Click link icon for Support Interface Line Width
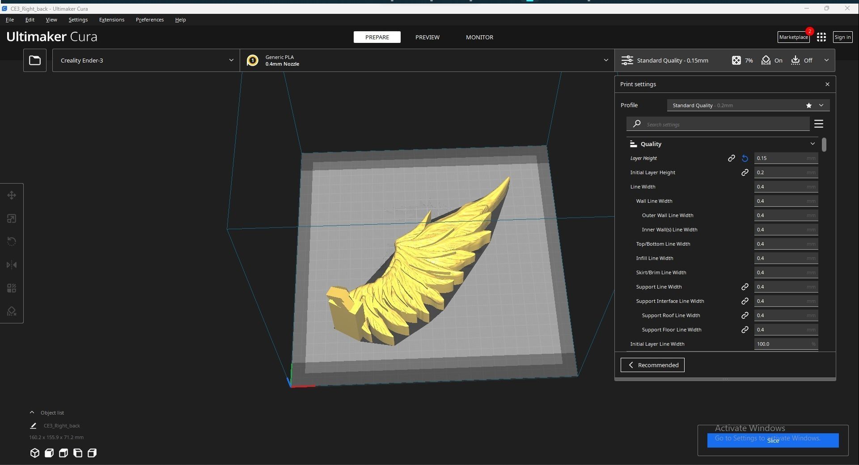Image resolution: width=859 pixels, height=465 pixels. [x=745, y=301]
